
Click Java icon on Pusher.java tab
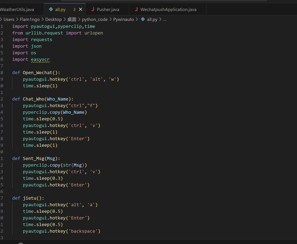pyautogui.click(x=93, y=9)
